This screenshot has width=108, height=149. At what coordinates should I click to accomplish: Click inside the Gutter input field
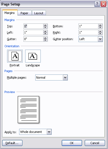point(33,39)
